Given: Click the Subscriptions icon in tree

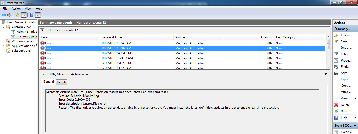Looking at the screenshot, I should 8,51.
